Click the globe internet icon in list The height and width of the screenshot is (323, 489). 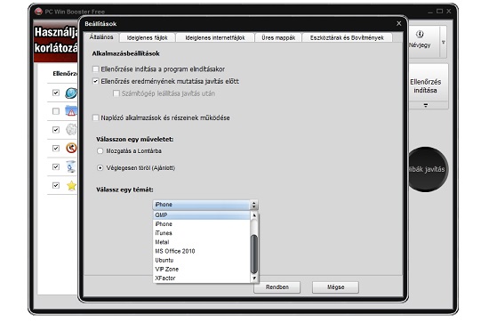(x=71, y=93)
